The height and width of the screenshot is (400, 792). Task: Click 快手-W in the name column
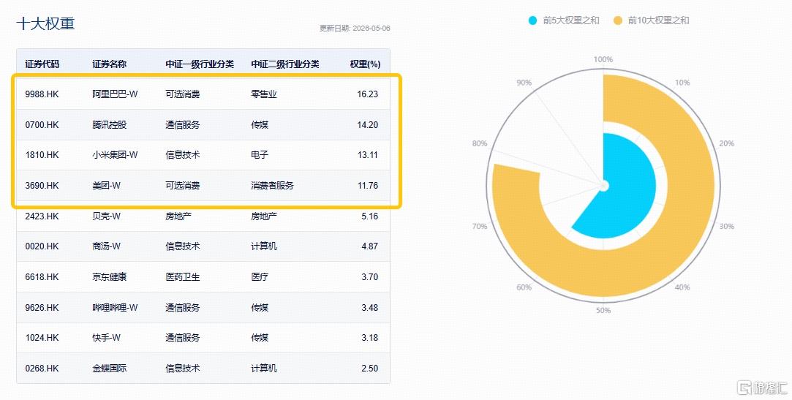pos(106,338)
